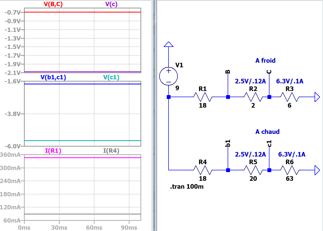The image size is (323, 231).
Task: Select the R4 resistor symbol
Action: coord(203,170)
